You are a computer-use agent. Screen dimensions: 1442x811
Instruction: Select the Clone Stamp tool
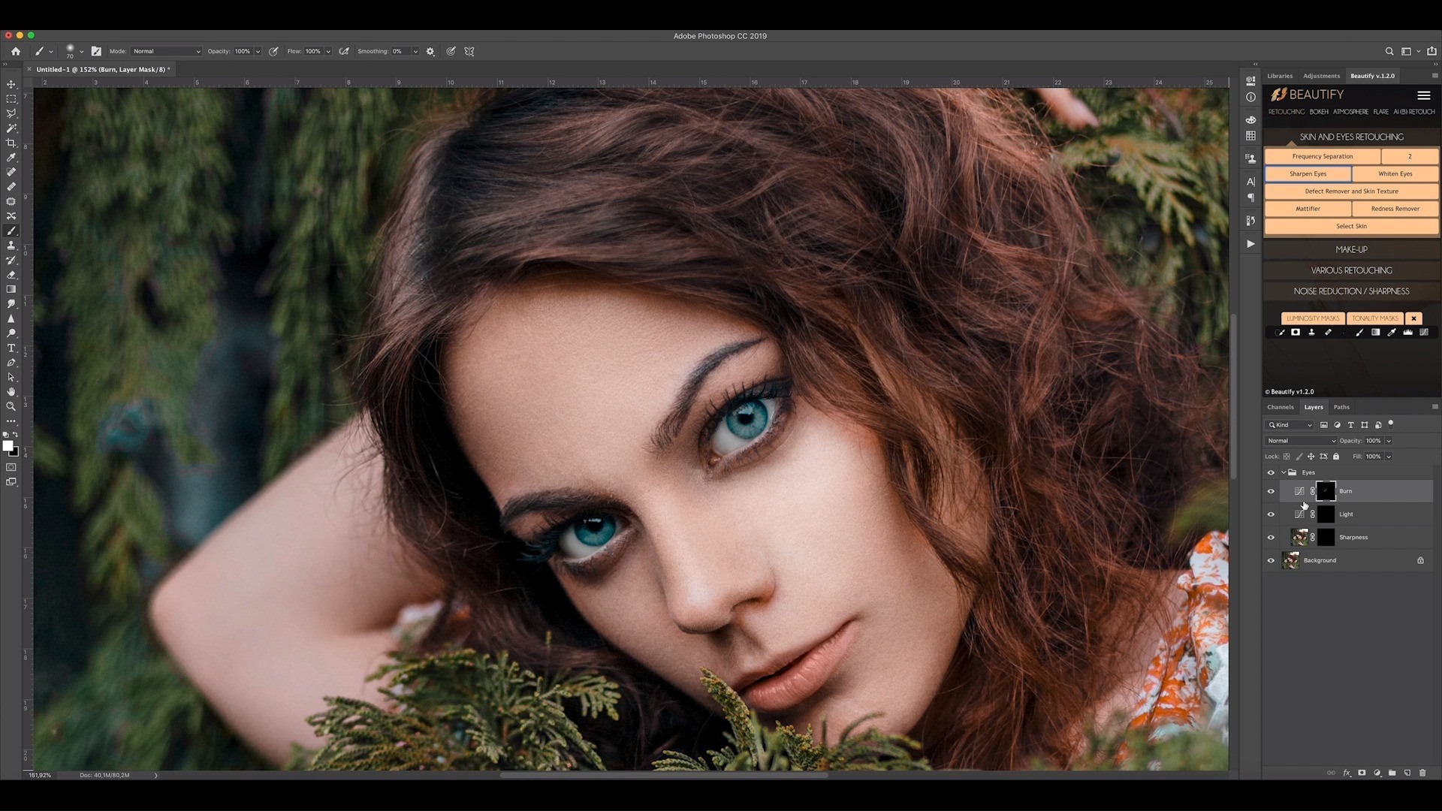click(x=11, y=246)
